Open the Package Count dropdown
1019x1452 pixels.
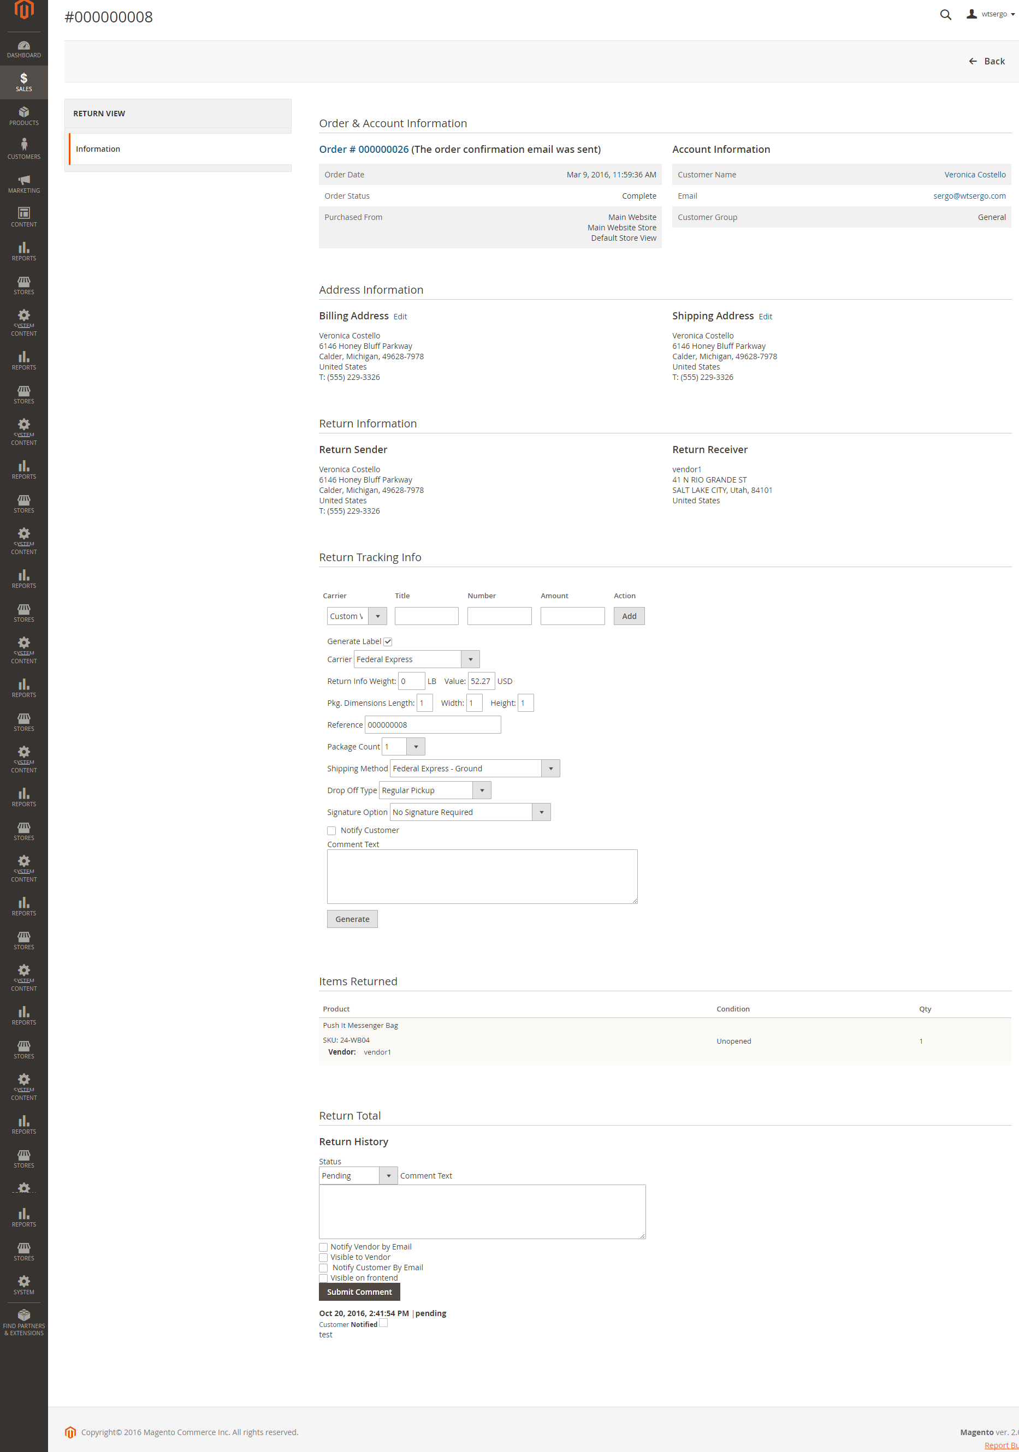click(404, 747)
